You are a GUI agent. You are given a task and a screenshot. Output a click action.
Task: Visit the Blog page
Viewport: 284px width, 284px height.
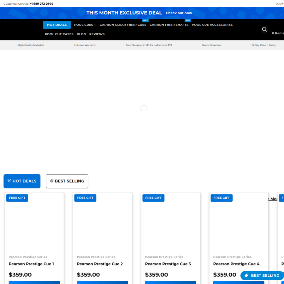pos(81,34)
